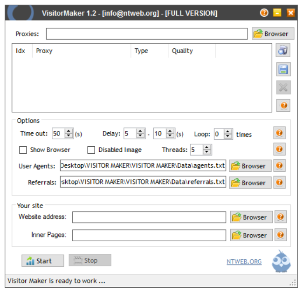Viewport: 303px width, 291px height.
Task: Click the proxy checker icon beside the list
Action: click(x=283, y=50)
